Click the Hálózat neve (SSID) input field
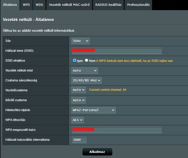The image size is (188, 158). click(117, 51)
